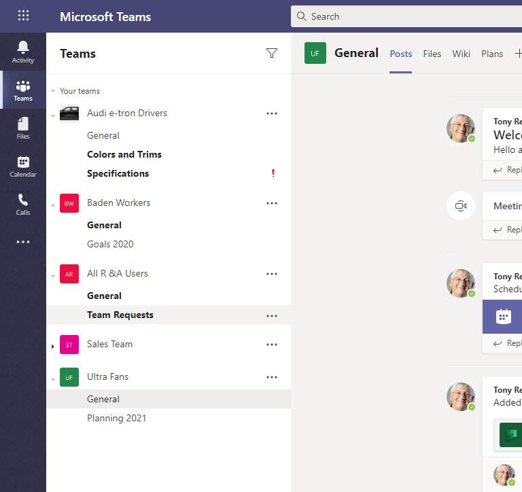Select the Teams sidebar icon
This screenshot has width=522, height=492.
(23, 90)
